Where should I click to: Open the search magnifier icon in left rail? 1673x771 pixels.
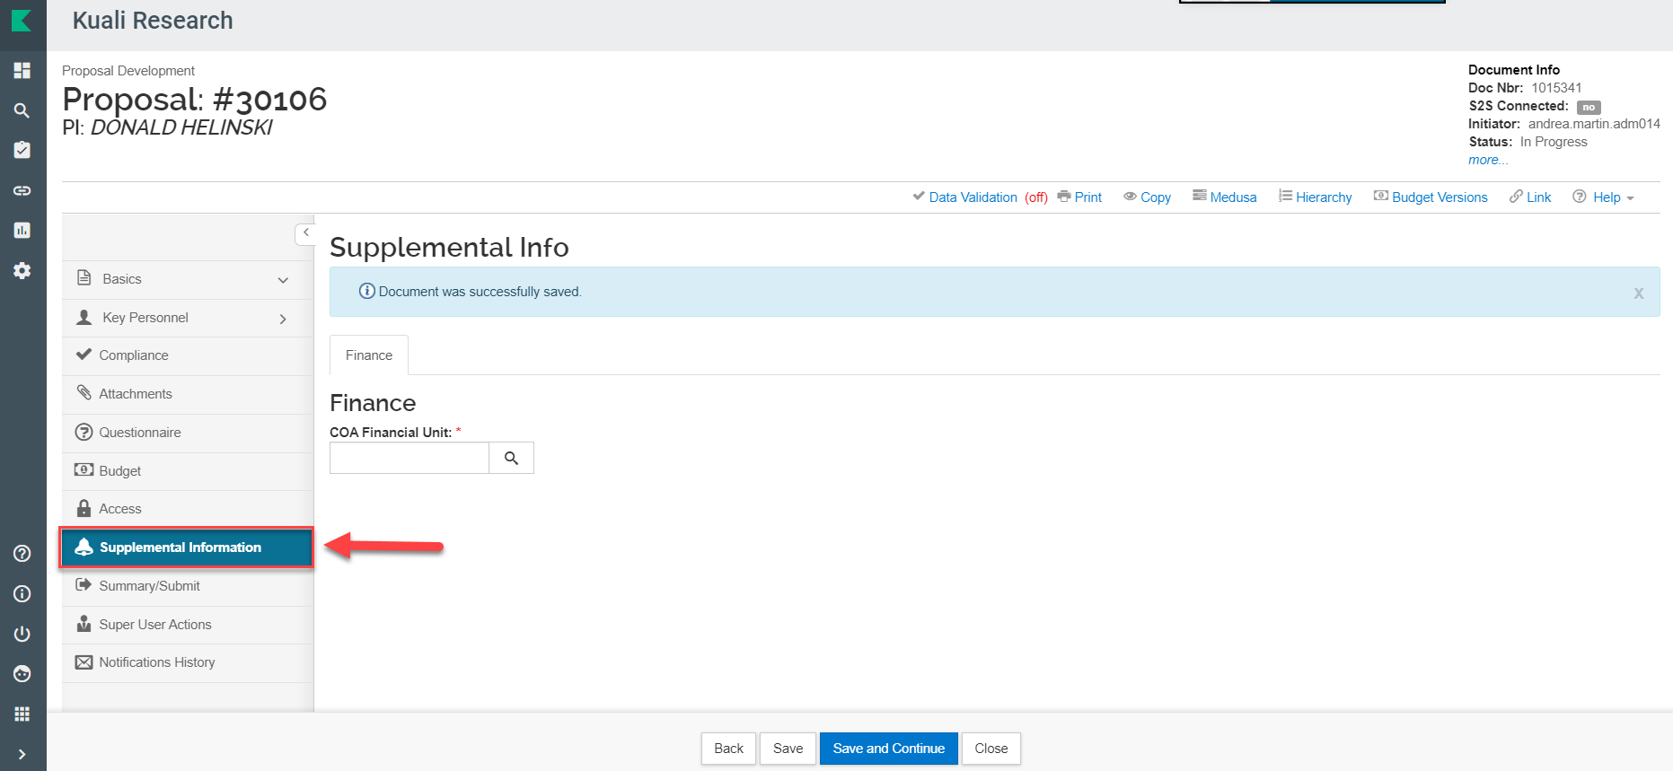[22, 110]
